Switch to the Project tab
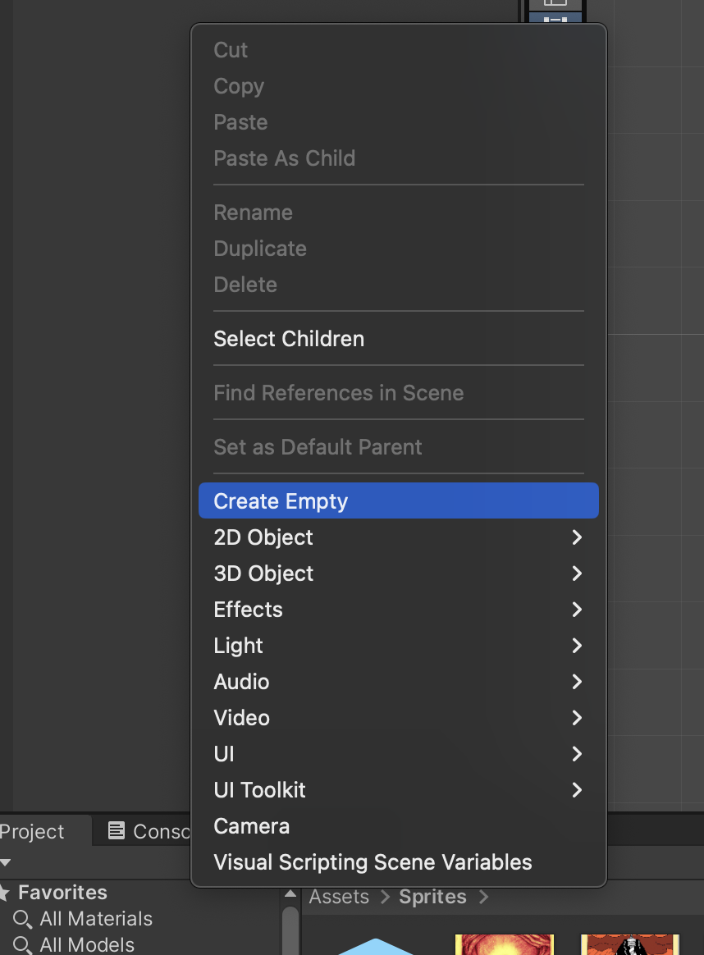The width and height of the screenshot is (704, 955). [x=33, y=831]
